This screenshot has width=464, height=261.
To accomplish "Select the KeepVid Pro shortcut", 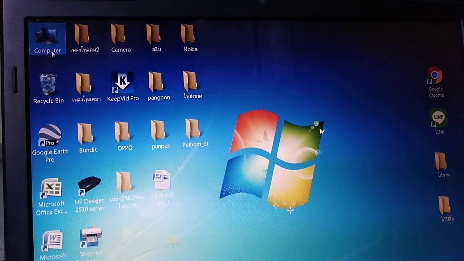I will pos(123,87).
